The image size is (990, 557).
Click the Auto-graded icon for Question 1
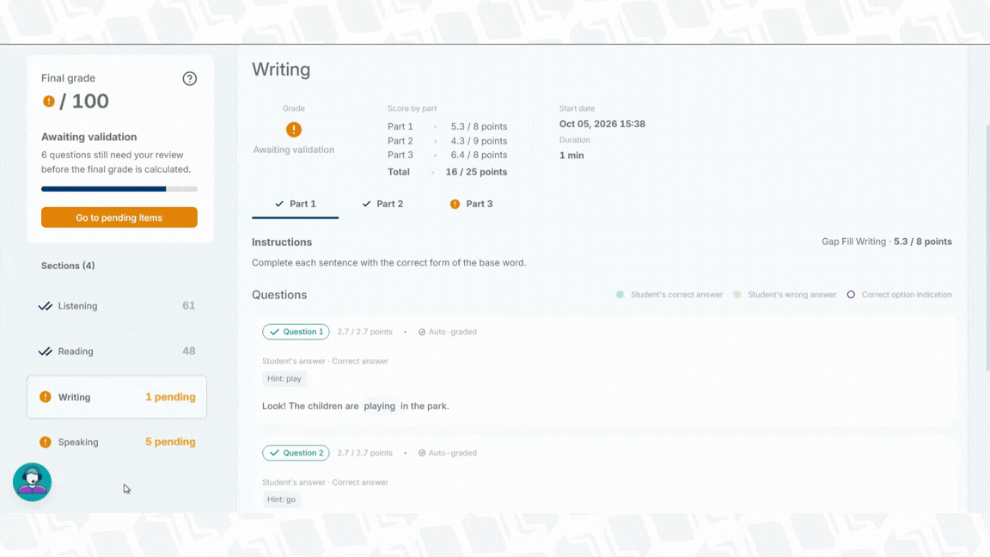(422, 332)
